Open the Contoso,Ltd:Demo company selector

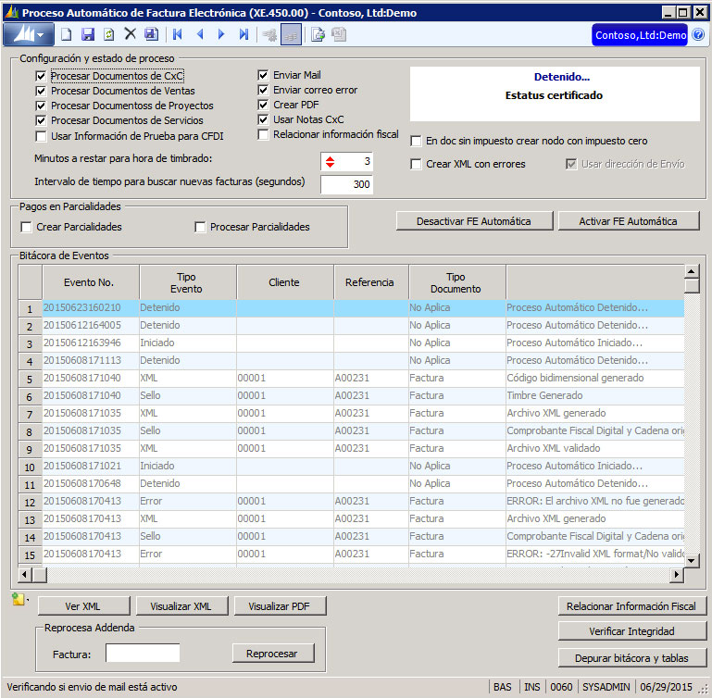click(641, 34)
